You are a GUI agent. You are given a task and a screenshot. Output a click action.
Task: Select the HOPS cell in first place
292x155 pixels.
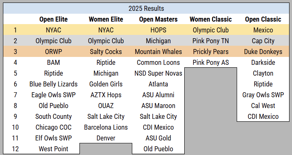tap(158, 30)
